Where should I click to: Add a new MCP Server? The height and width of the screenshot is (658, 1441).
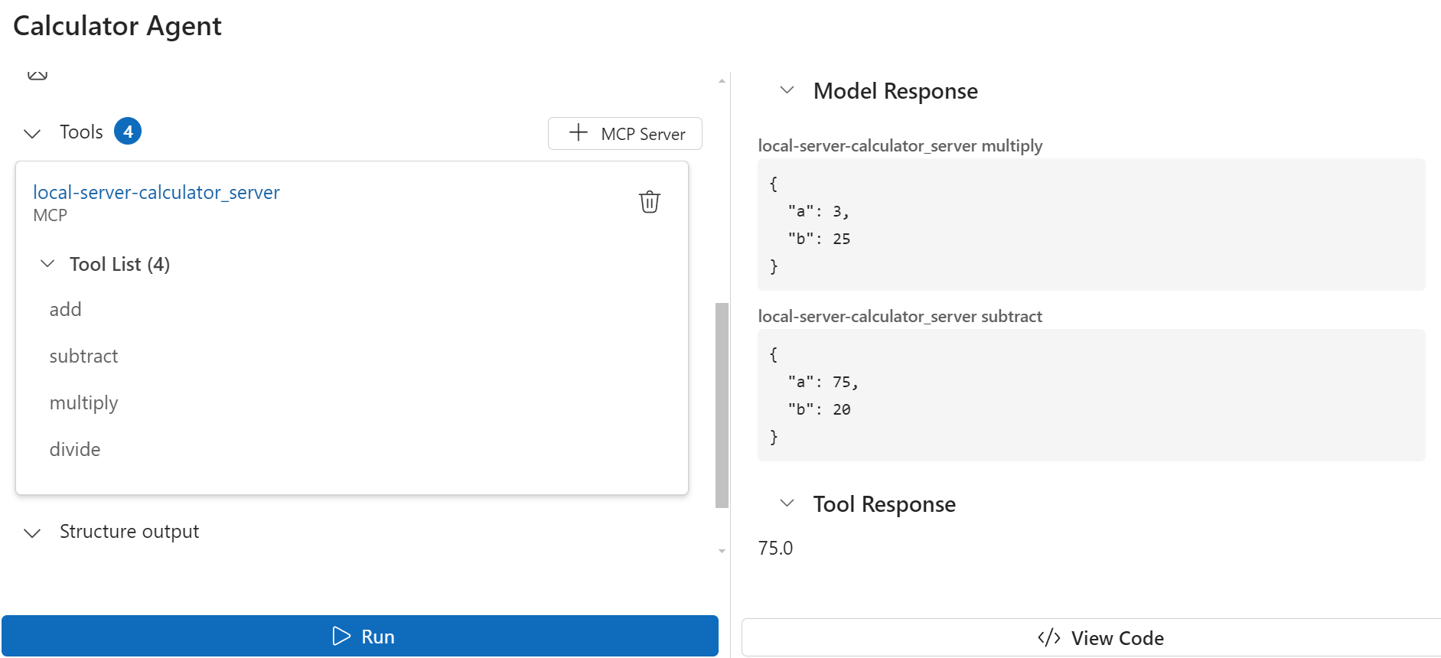[625, 134]
